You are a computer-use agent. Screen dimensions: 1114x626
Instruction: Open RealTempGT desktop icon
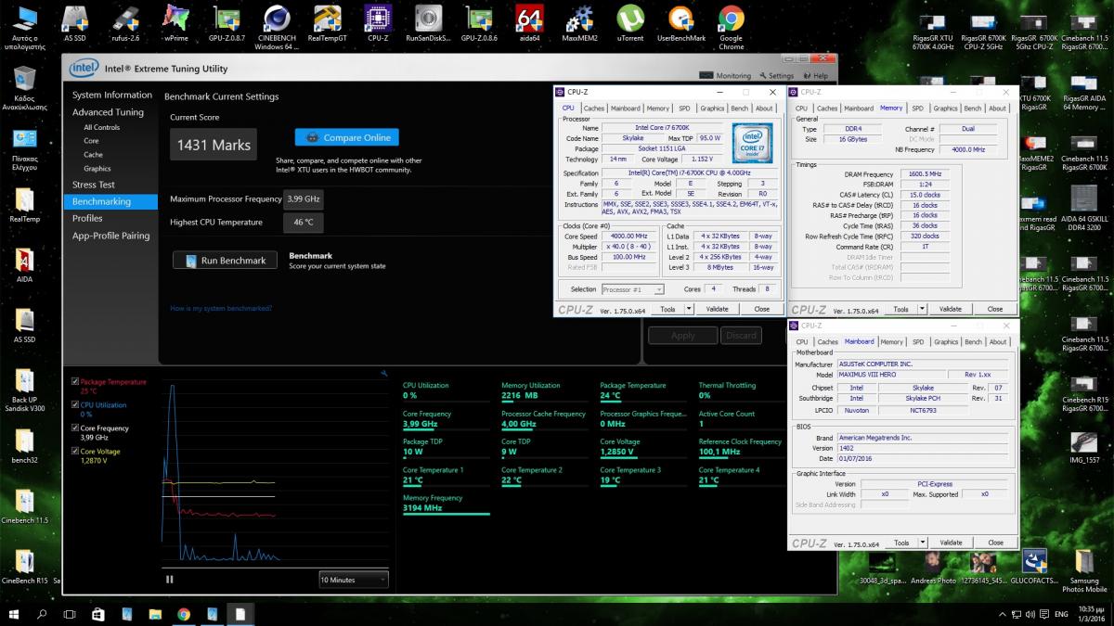tap(327, 22)
